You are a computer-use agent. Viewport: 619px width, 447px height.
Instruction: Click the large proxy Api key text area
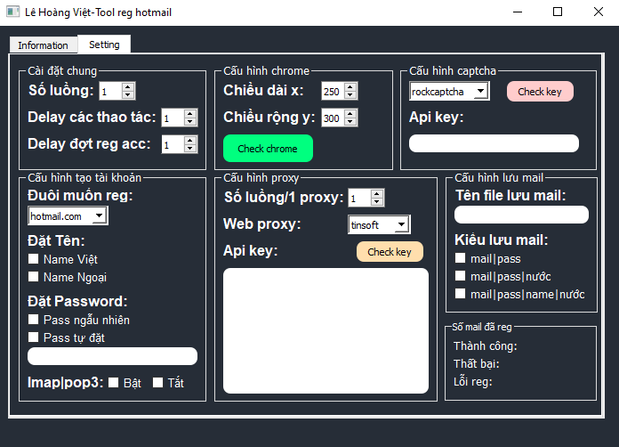click(x=326, y=329)
